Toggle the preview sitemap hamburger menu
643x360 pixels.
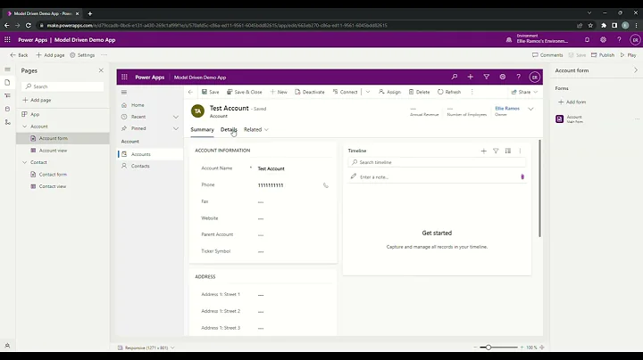coord(124,92)
